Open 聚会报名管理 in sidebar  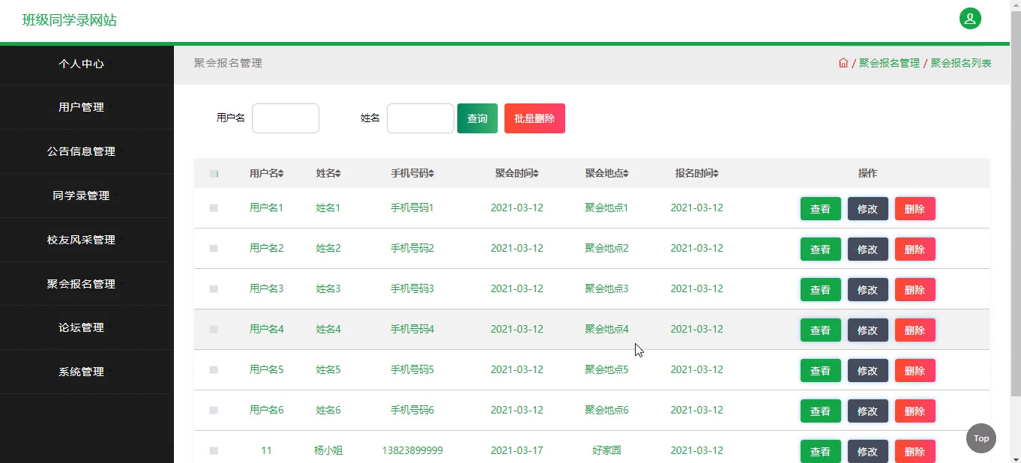pos(81,284)
